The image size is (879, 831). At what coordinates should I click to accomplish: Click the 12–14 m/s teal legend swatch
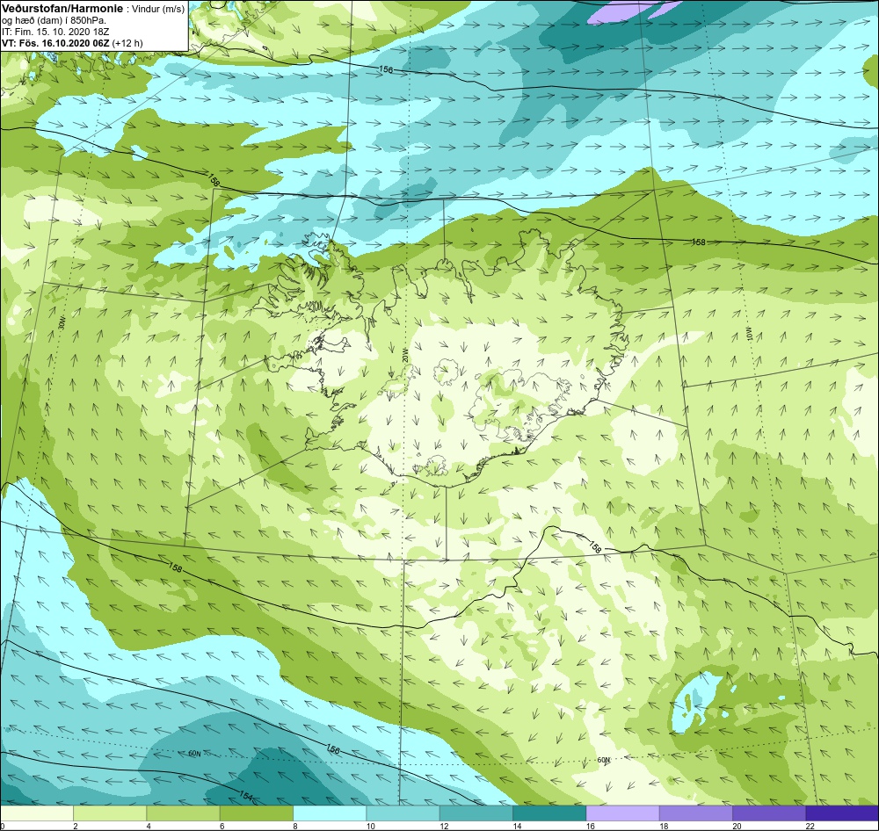[476, 813]
